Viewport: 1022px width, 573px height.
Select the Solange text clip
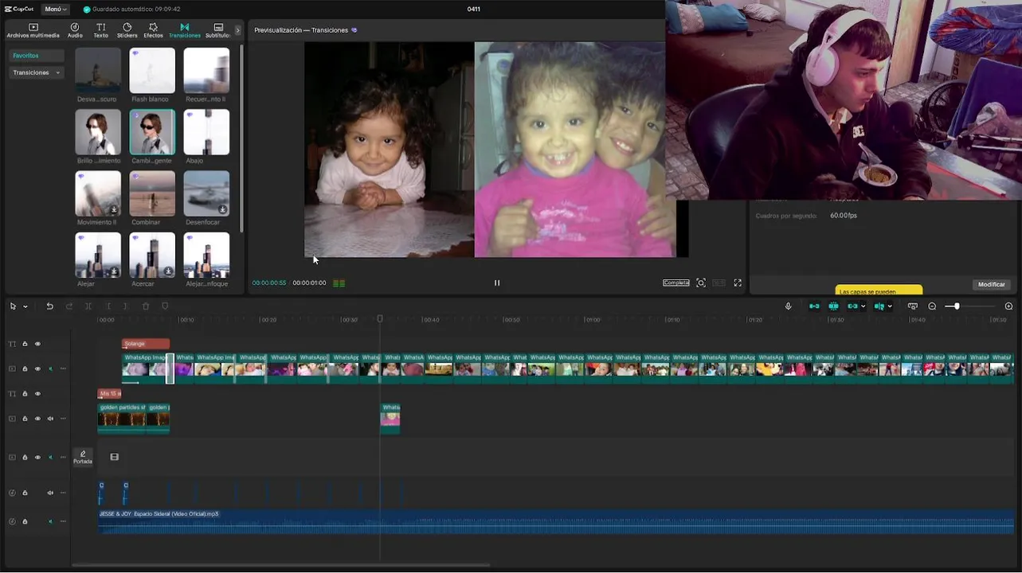coord(146,344)
